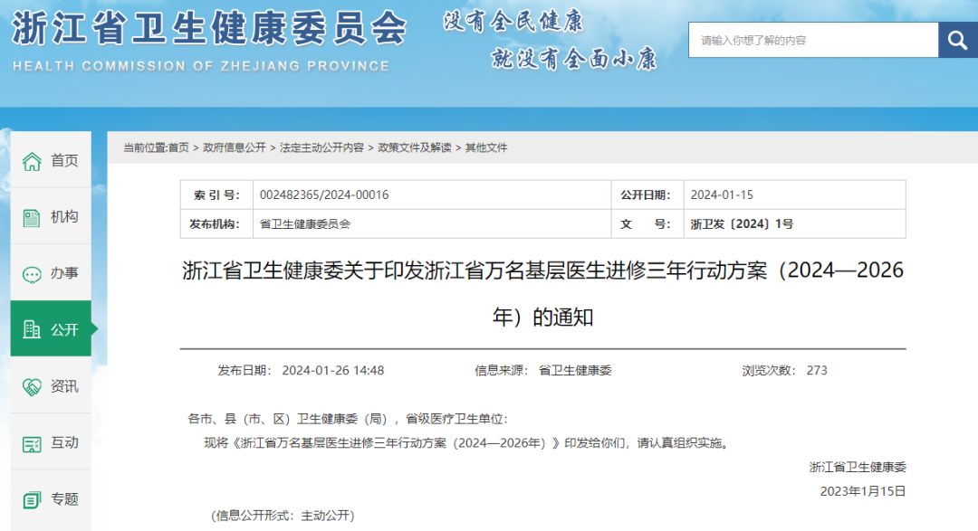Open 政府信息公开 breadcrumb link
The width and height of the screenshot is (978, 531).
235,147
